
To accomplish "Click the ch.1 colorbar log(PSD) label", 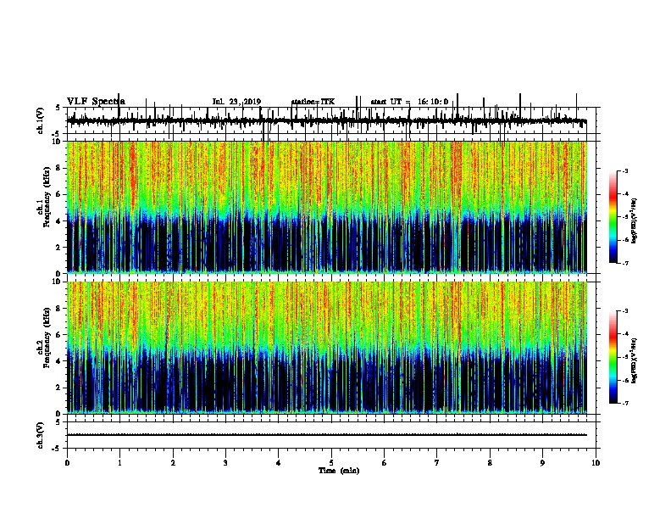I will (635, 220).
